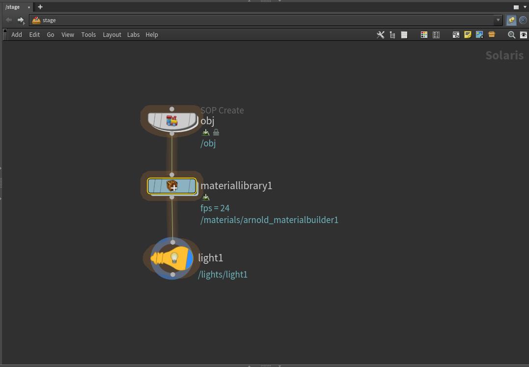Image resolution: width=529 pixels, height=367 pixels.
Task: Create a network box
Action: pyautogui.click(x=456, y=35)
